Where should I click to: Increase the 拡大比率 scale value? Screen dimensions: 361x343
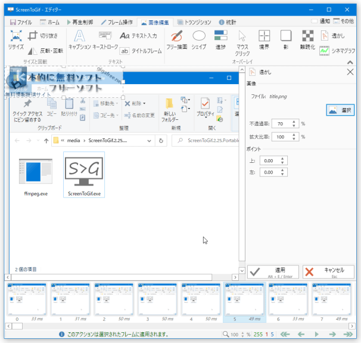296,134
